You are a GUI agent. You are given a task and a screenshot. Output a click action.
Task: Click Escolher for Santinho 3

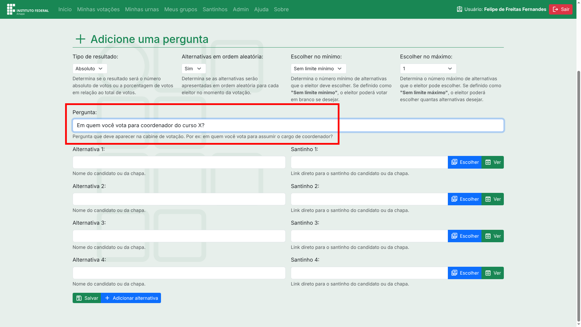click(464, 236)
